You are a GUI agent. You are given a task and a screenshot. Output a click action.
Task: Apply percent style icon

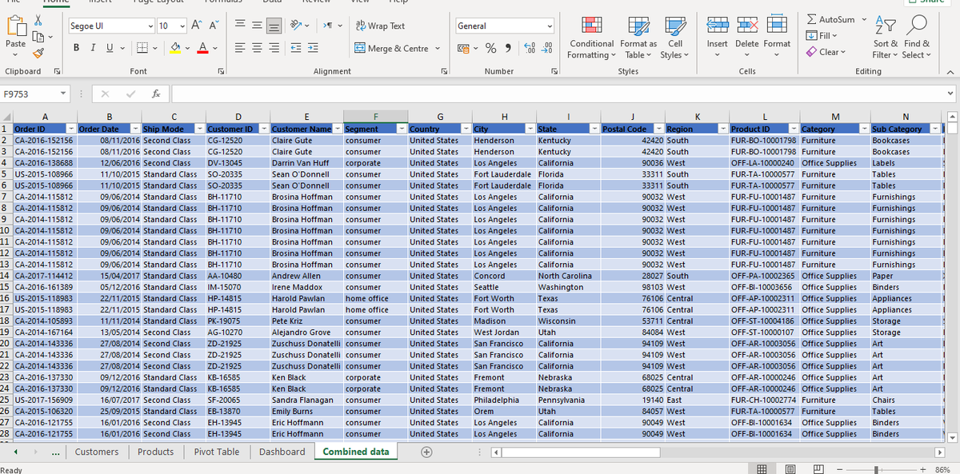point(492,49)
